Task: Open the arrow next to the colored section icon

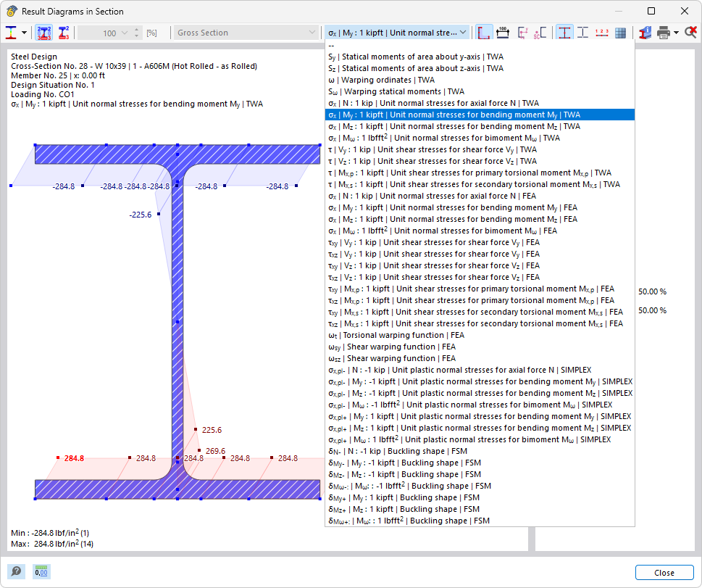Action: coord(24,33)
